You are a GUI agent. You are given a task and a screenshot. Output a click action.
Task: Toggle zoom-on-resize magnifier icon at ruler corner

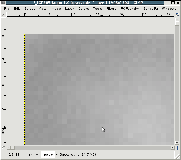(x=177, y=15)
